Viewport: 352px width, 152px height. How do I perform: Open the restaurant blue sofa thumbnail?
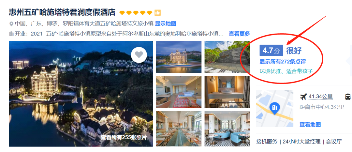pyautogui.click(x=227, y=129)
